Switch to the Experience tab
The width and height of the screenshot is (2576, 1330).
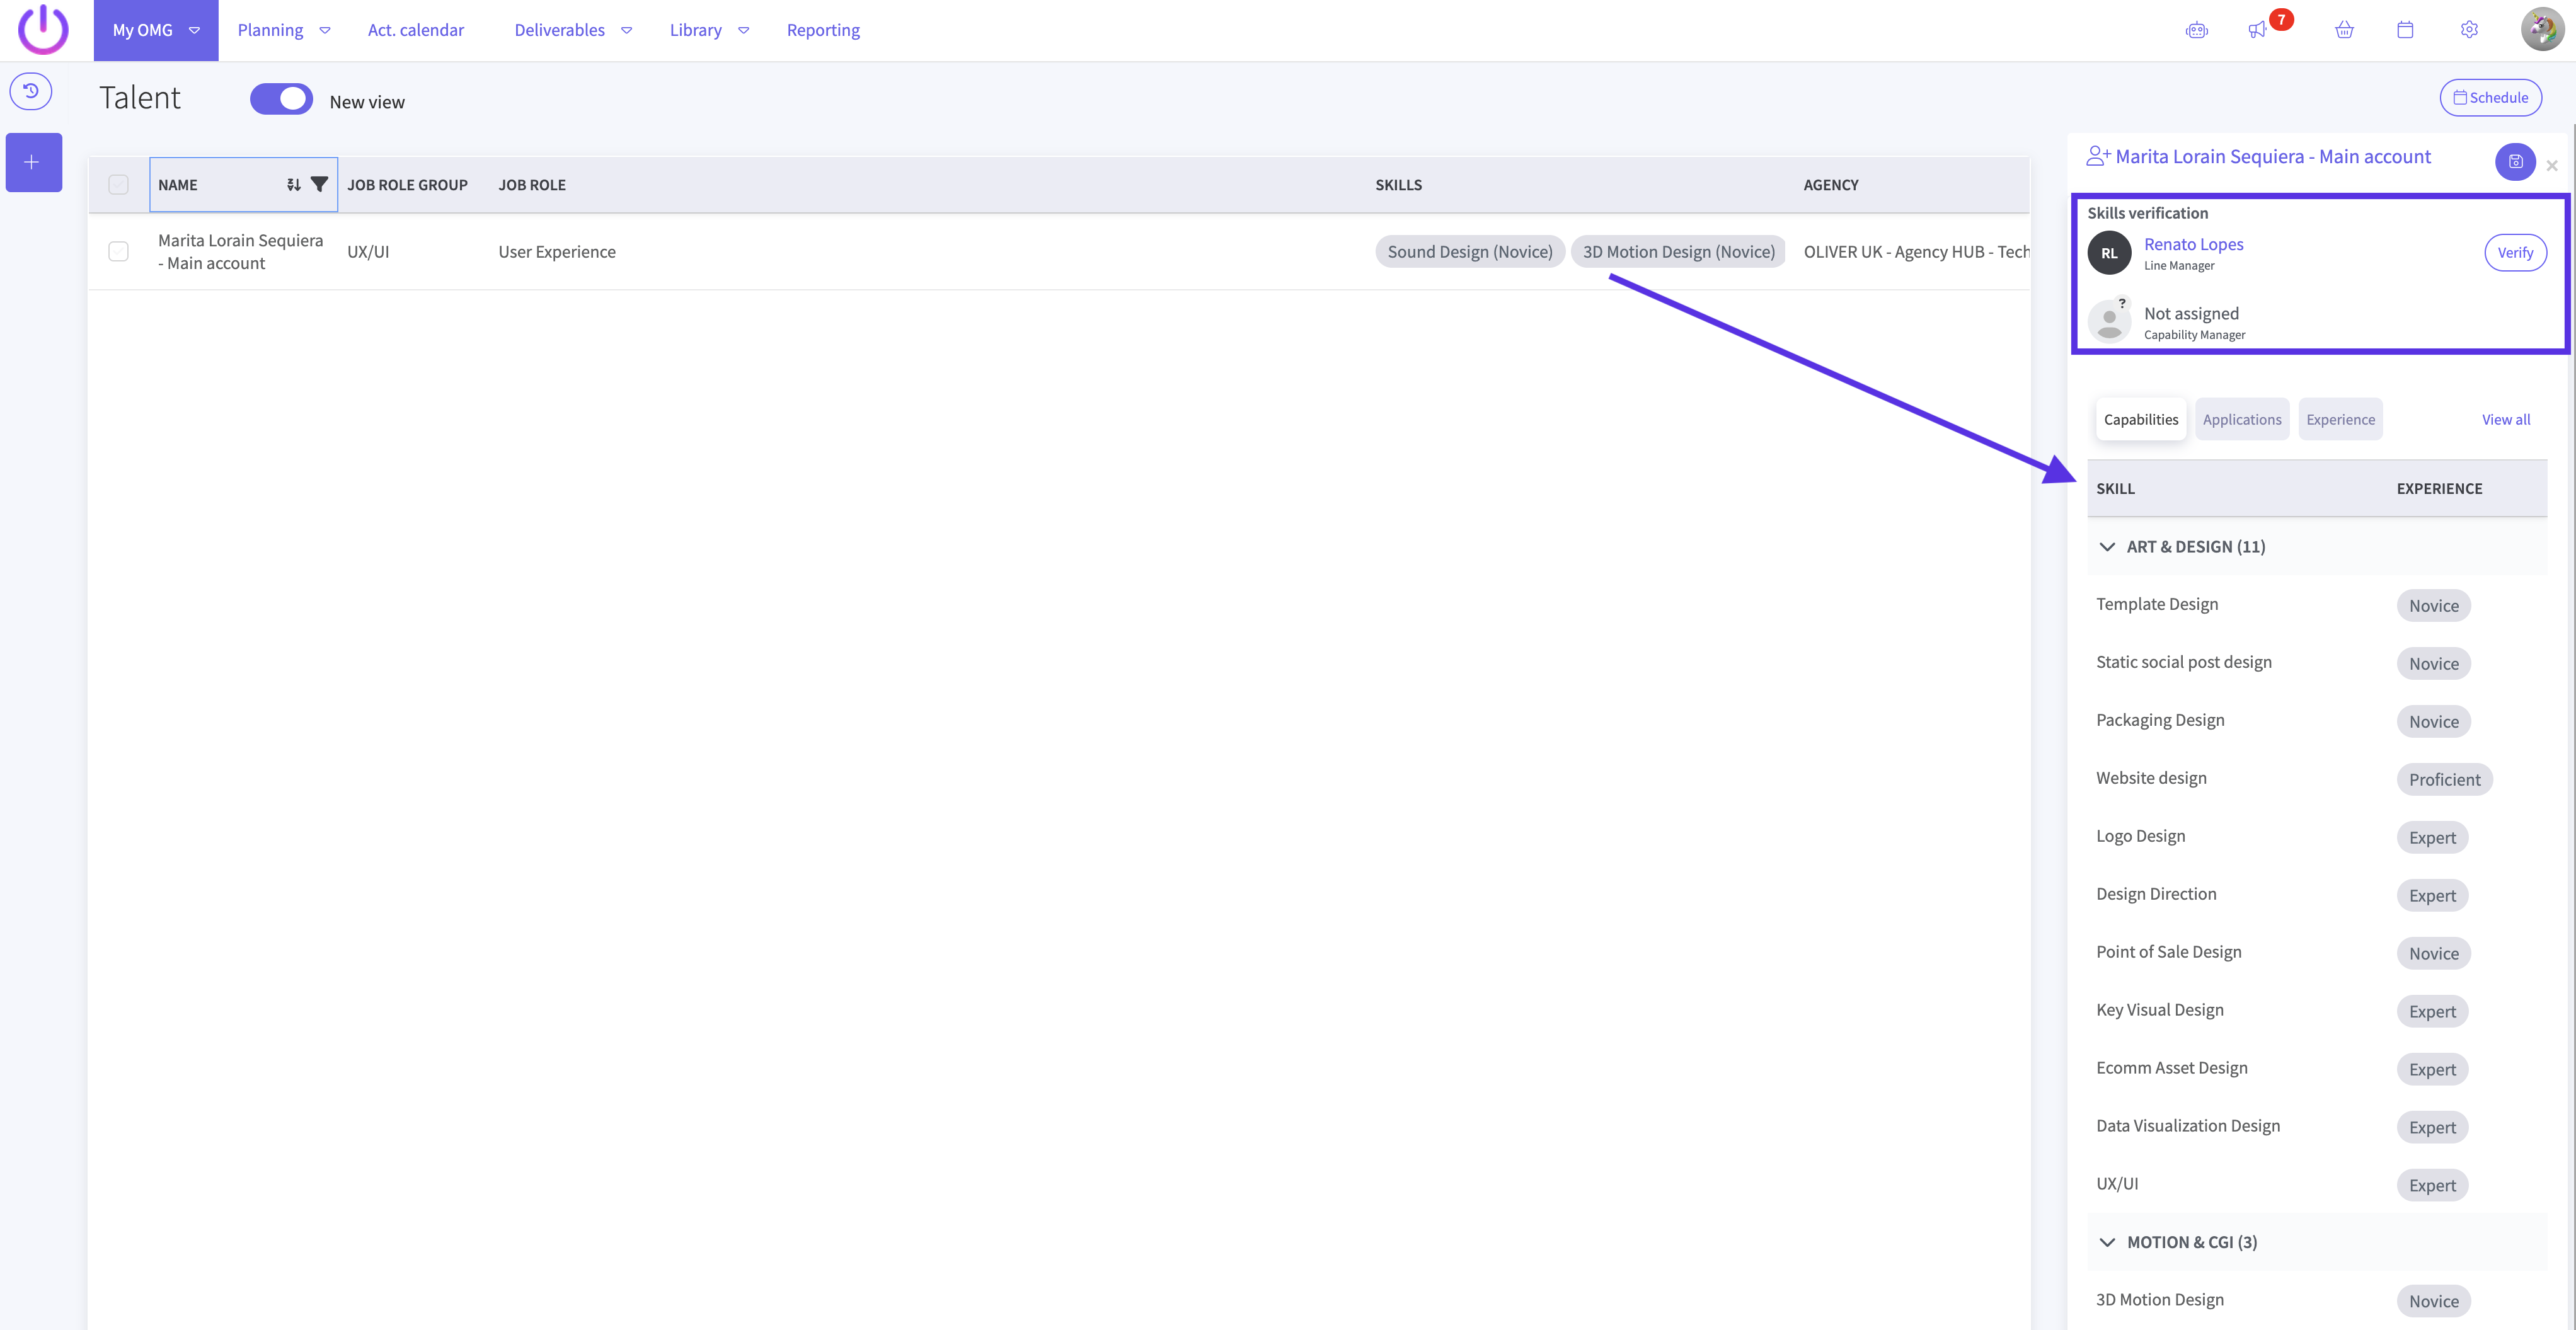[x=2340, y=419]
